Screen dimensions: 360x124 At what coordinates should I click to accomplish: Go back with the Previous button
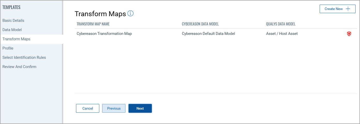point(114,108)
